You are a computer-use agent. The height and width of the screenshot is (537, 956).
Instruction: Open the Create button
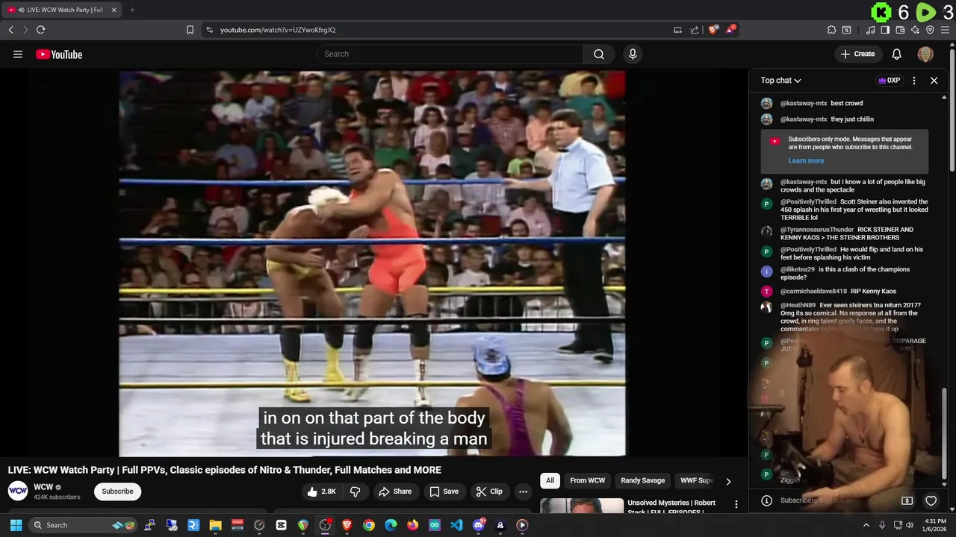point(857,54)
